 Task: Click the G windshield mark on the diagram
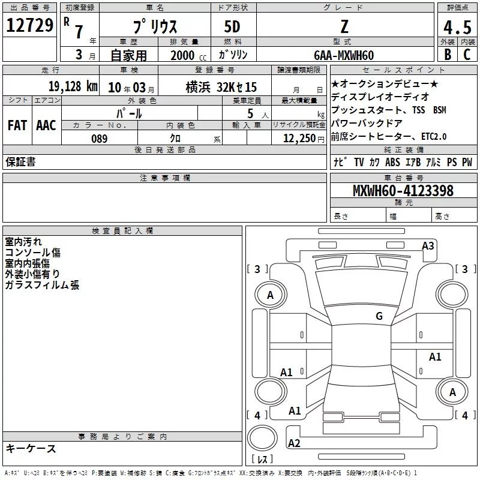[x=379, y=316]
